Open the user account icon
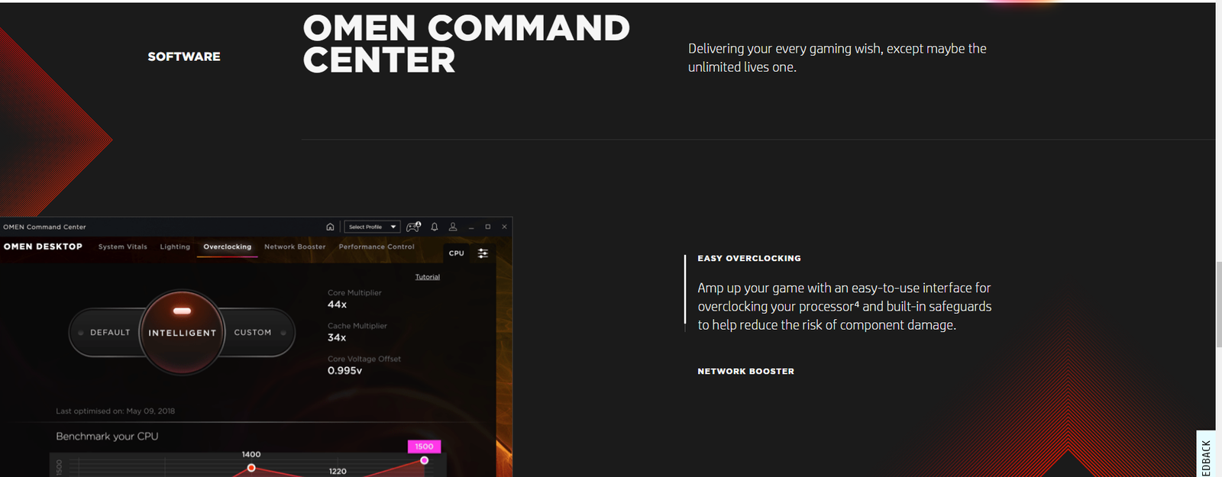 point(453,227)
